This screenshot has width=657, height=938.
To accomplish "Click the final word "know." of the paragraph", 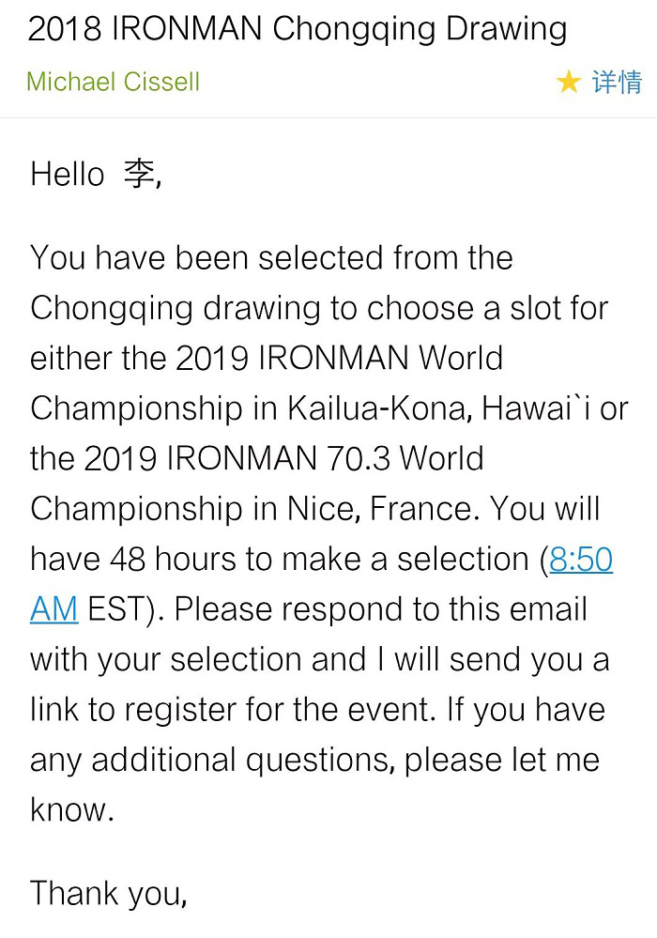I will coord(72,810).
